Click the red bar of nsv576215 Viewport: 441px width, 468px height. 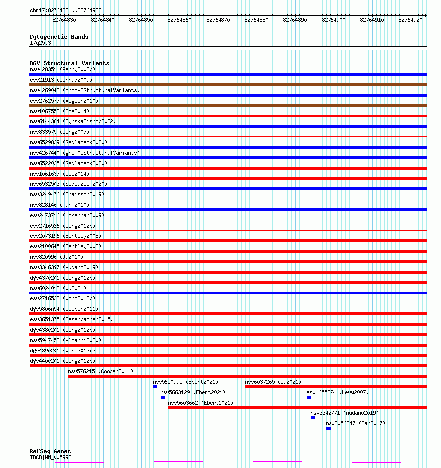tap(248, 376)
